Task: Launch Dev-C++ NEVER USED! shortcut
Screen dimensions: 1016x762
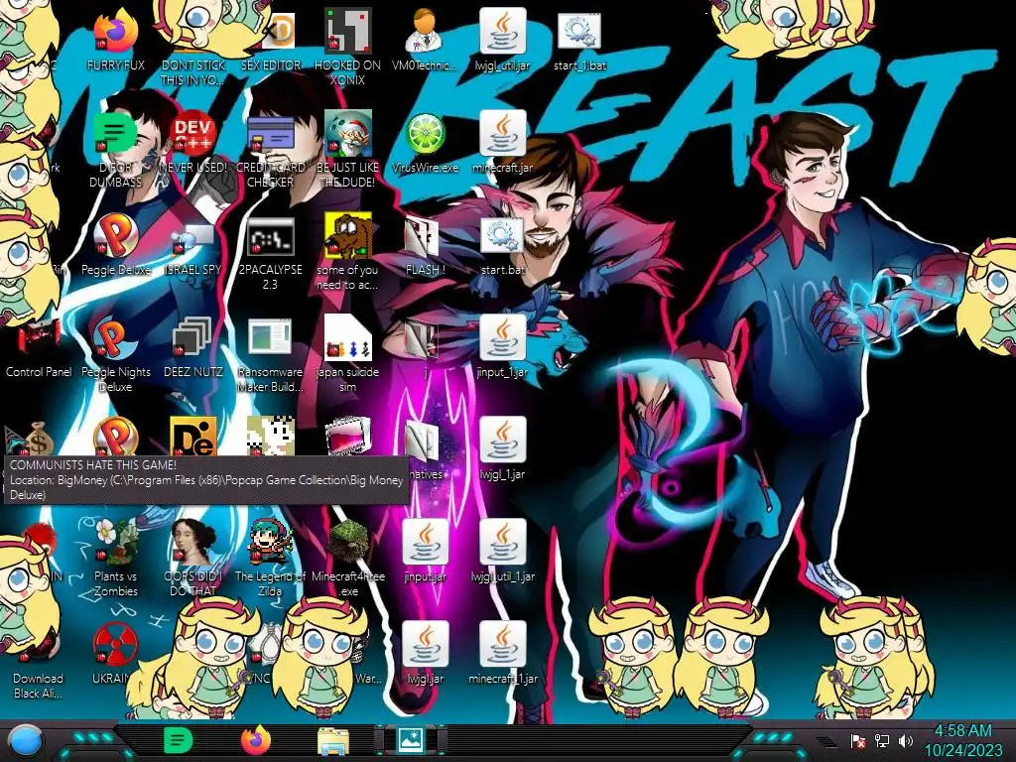Action: pos(192,134)
